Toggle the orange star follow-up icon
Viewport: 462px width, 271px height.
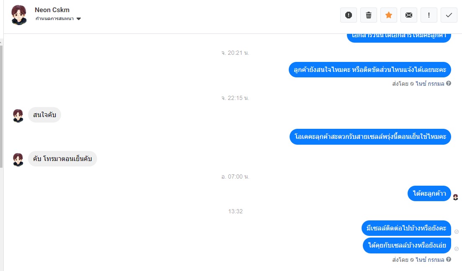coord(389,15)
